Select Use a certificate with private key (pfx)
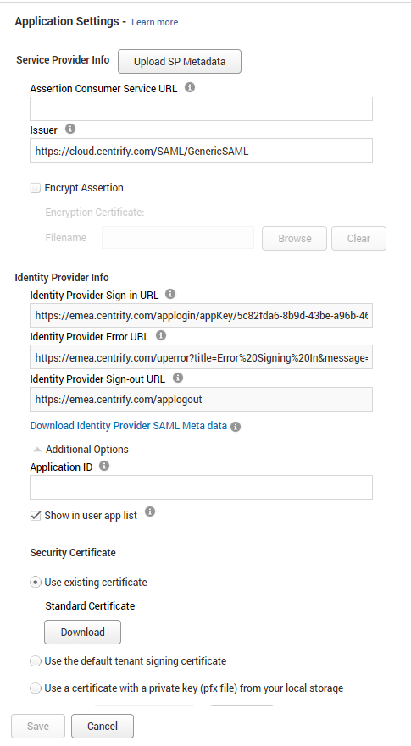411x746 pixels. (36, 688)
